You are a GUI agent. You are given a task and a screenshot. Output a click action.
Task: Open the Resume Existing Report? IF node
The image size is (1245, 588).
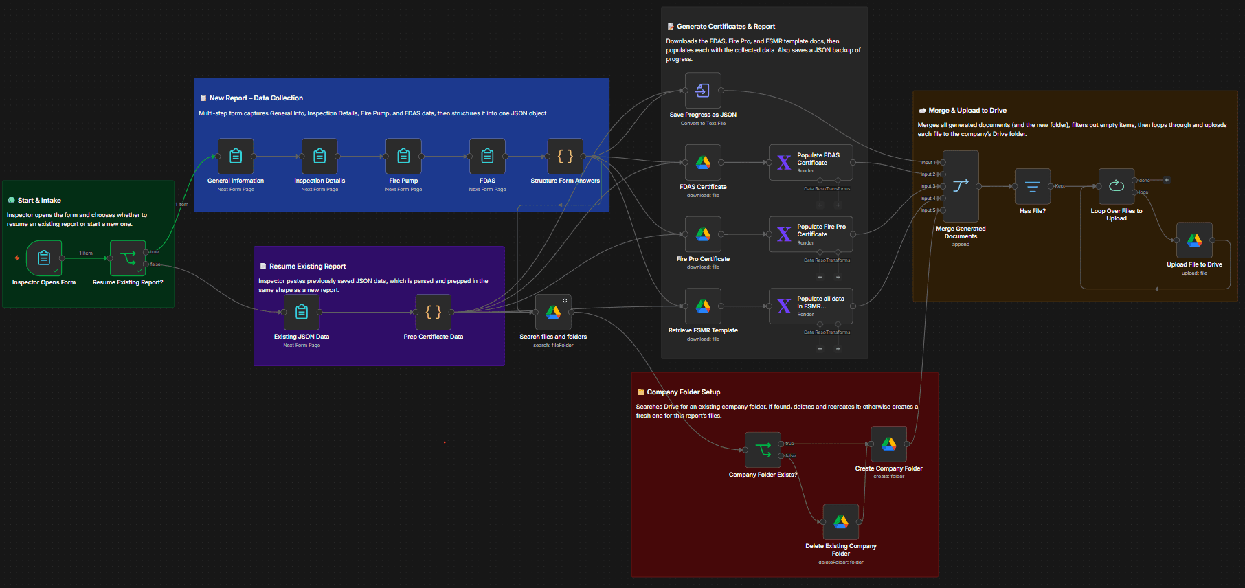point(128,258)
